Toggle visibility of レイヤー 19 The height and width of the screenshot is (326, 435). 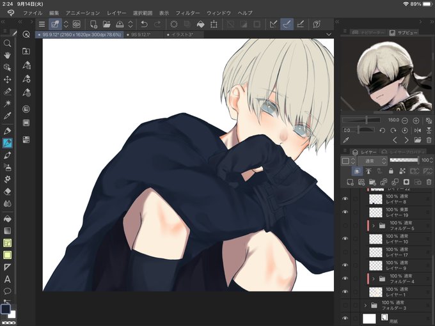click(x=345, y=212)
